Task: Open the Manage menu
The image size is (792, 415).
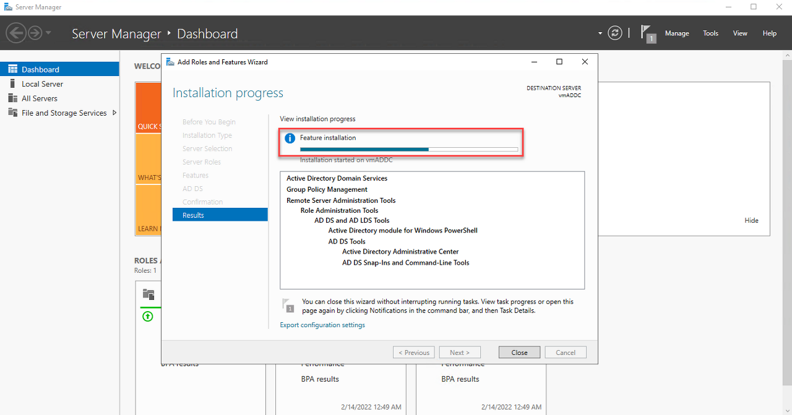Action: (x=677, y=33)
